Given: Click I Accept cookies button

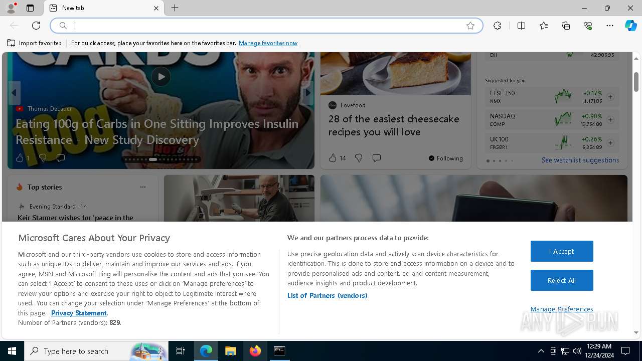Looking at the screenshot, I should click(x=562, y=251).
